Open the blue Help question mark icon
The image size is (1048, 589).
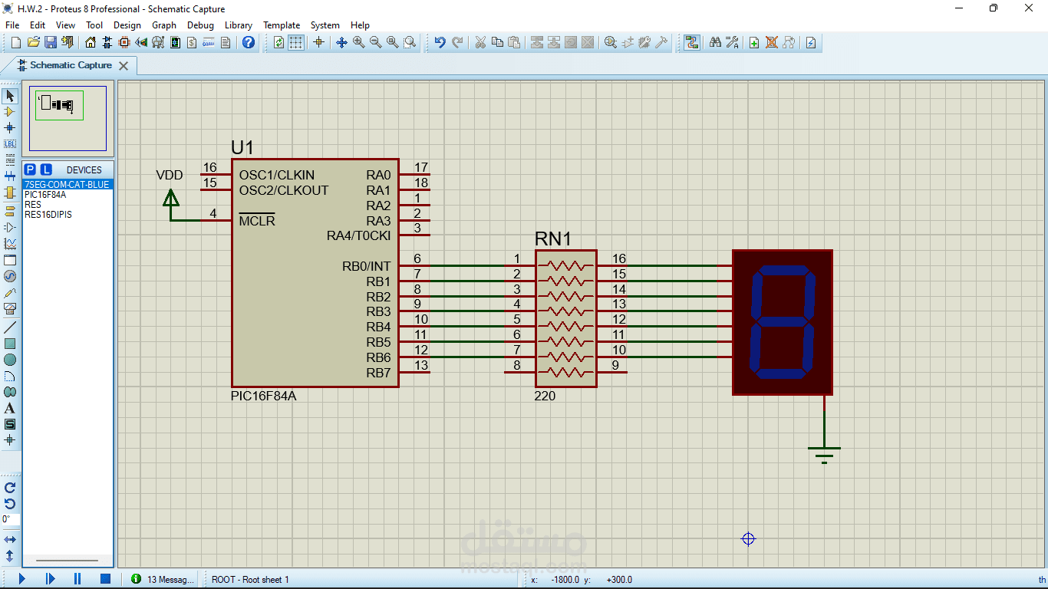pos(248,42)
